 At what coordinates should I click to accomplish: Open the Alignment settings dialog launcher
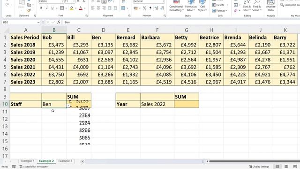pyautogui.click(x=129, y=15)
